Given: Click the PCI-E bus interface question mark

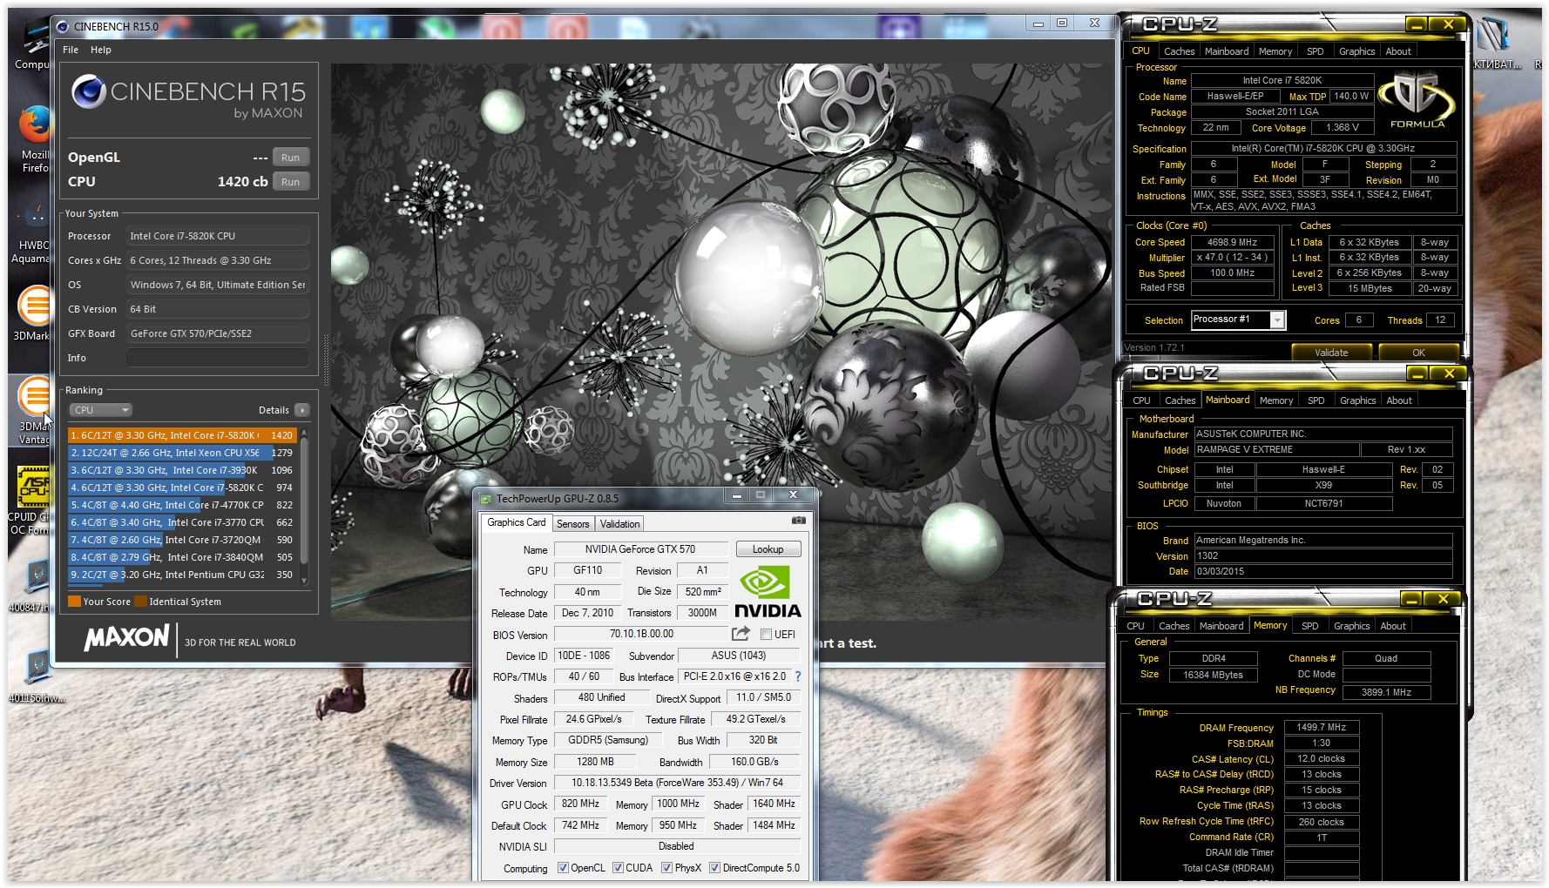Looking at the screenshot, I should point(798,676).
